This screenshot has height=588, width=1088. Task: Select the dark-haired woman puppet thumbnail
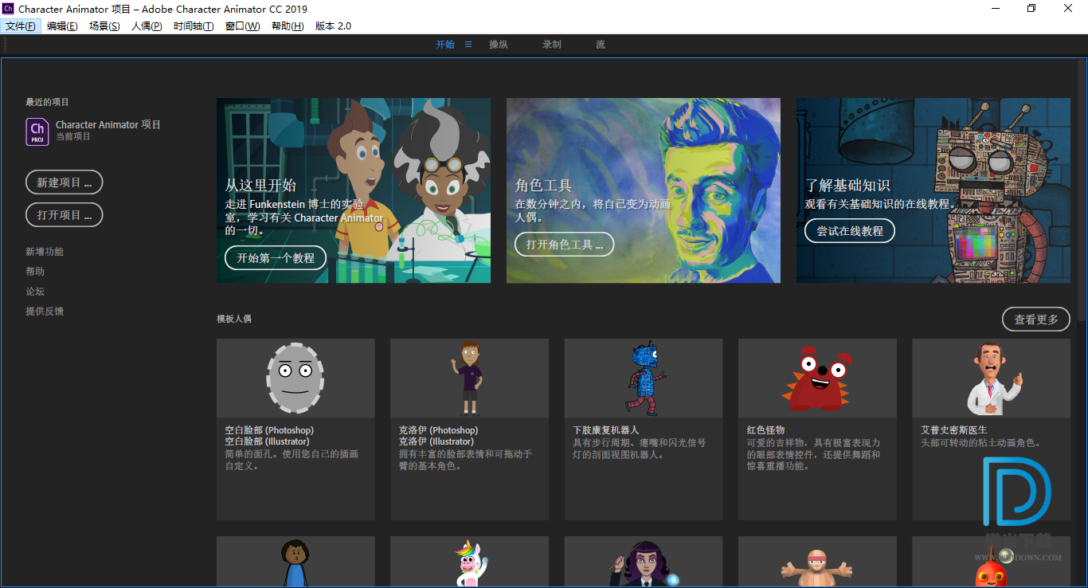(644, 562)
